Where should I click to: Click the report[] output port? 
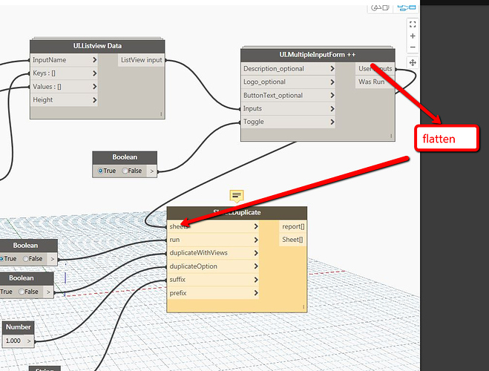293,226
